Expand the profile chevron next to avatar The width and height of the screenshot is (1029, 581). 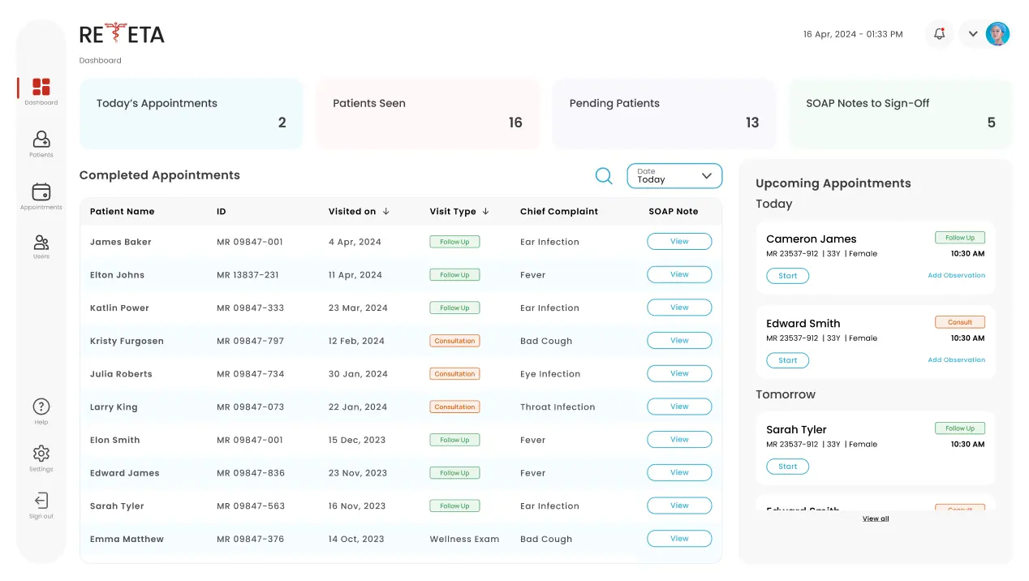973,34
